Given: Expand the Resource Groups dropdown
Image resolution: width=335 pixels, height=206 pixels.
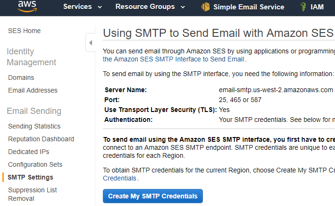Looking at the screenshot, I should tap(150, 7).
